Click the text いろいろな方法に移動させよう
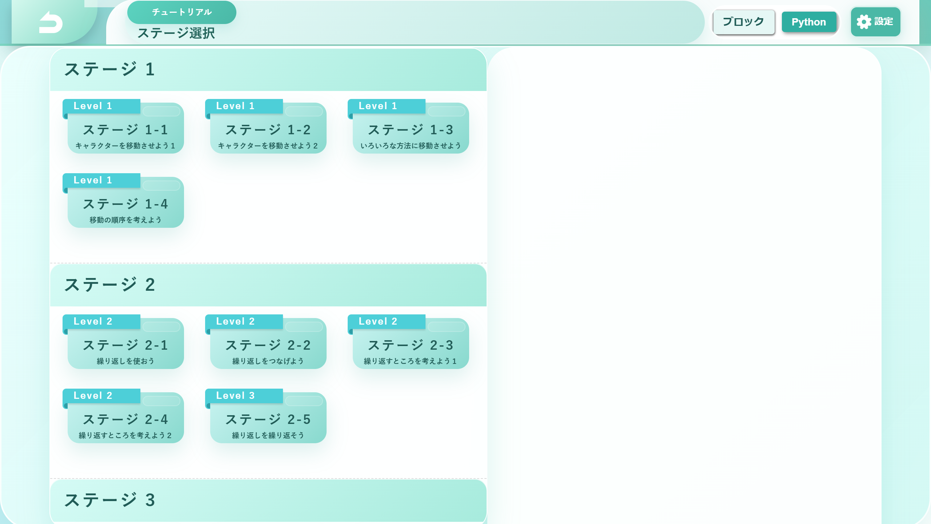 pos(411,146)
